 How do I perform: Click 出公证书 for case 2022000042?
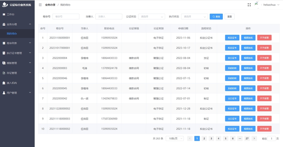pyautogui.click(x=232, y=98)
